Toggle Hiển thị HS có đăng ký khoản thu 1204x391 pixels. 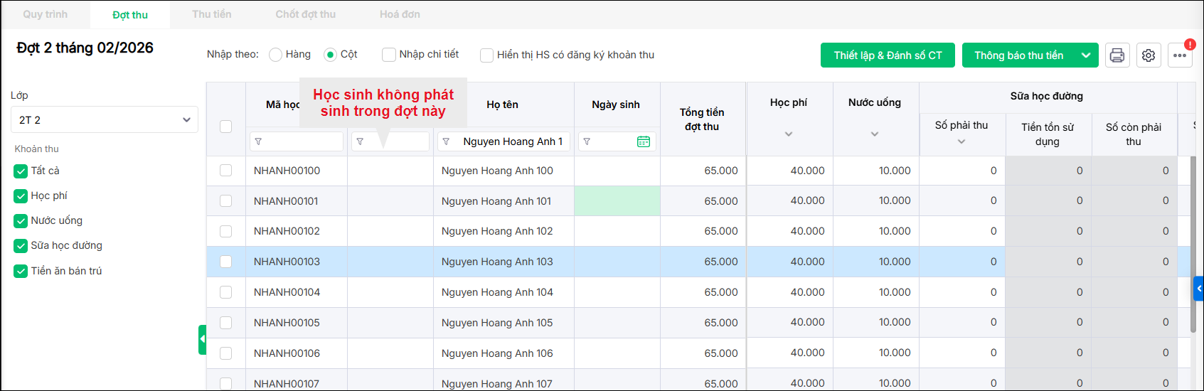click(x=486, y=55)
